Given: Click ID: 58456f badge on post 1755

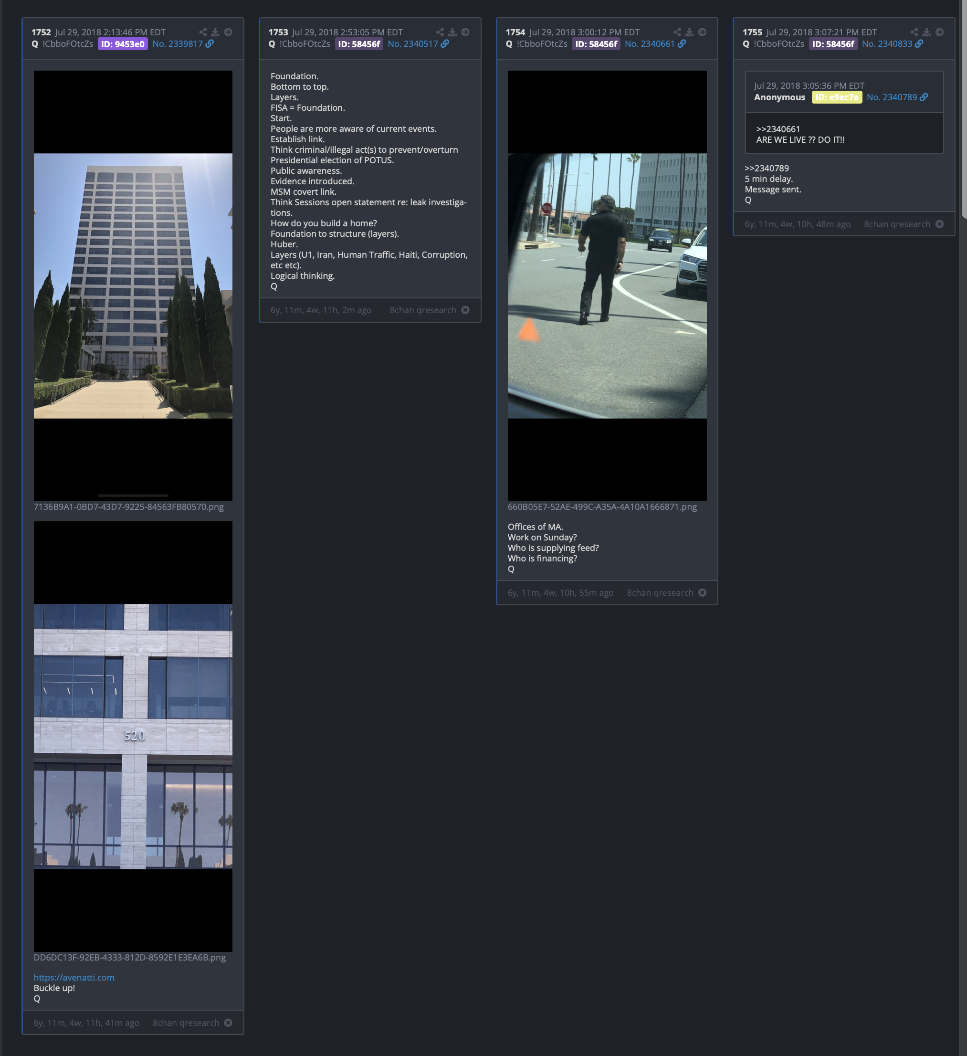Looking at the screenshot, I should point(833,44).
